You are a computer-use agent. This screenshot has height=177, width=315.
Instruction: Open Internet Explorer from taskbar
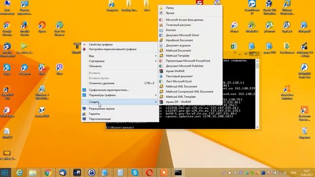pyautogui.click(x=20, y=173)
